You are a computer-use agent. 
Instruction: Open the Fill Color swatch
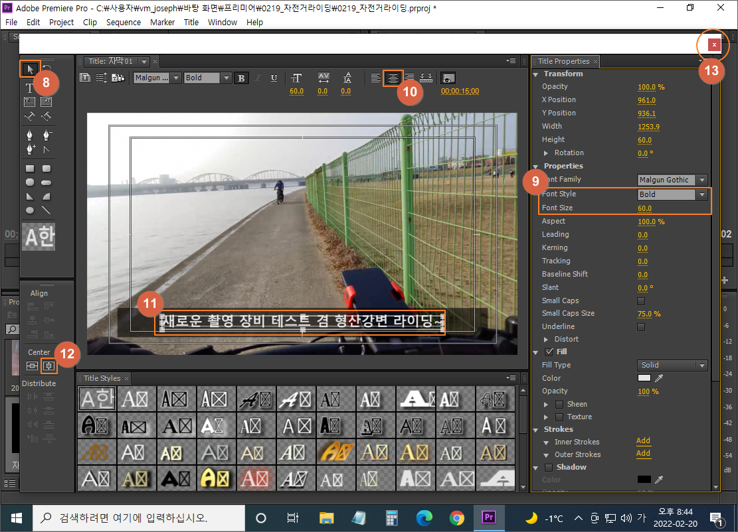(x=644, y=378)
